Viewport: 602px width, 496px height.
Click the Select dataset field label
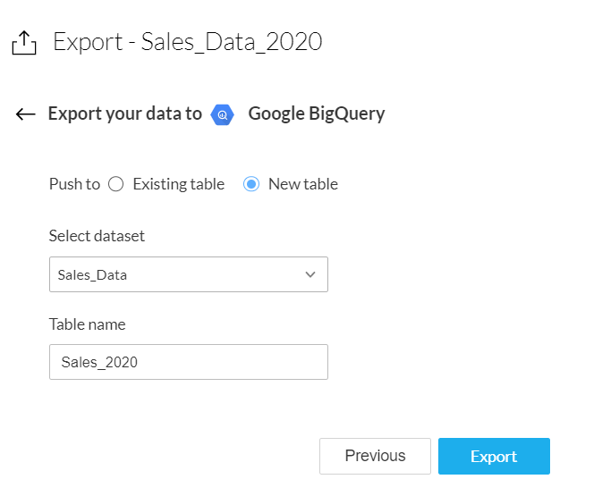click(x=97, y=236)
